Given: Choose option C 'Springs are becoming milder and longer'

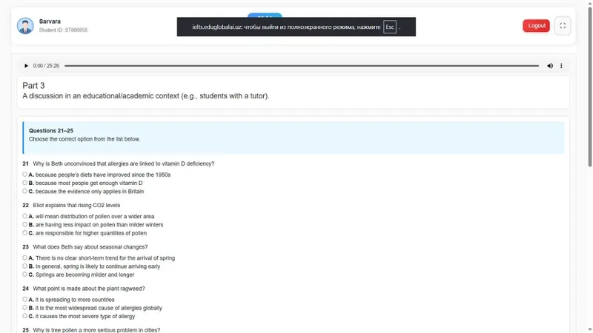Looking at the screenshot, I should pos(24,274).
